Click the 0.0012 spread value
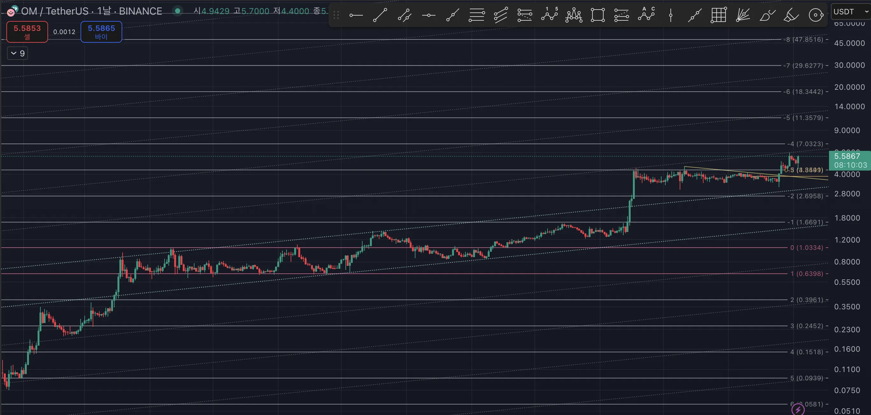 coord(64,32)
